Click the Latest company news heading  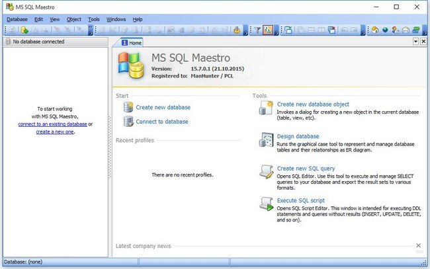[143, 246]
